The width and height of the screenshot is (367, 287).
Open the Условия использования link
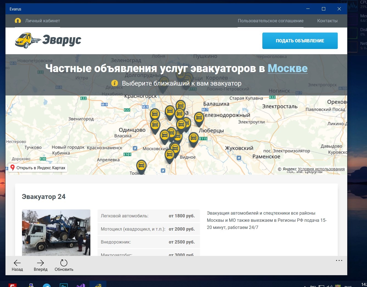(x=321, y=169)
